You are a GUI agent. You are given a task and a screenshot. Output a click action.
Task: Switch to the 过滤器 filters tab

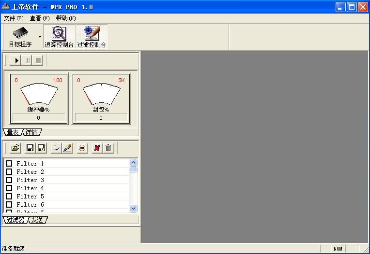(15, 220)
